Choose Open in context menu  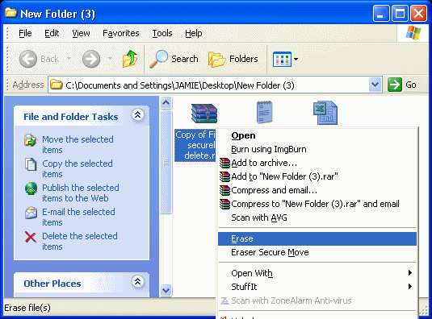(317, 135)
